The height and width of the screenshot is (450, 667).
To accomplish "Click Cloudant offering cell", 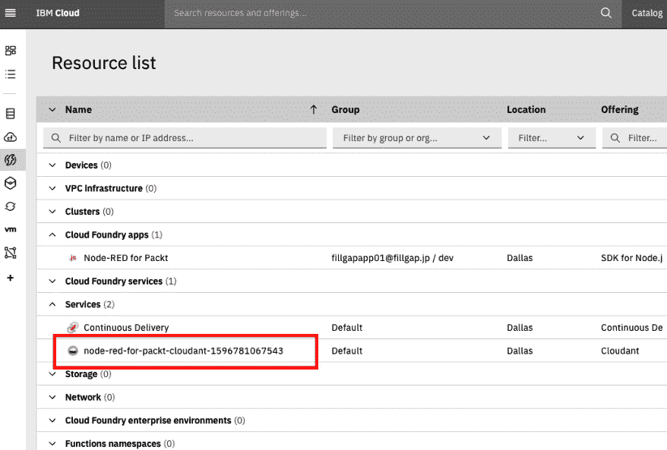I will coord(620,351).
